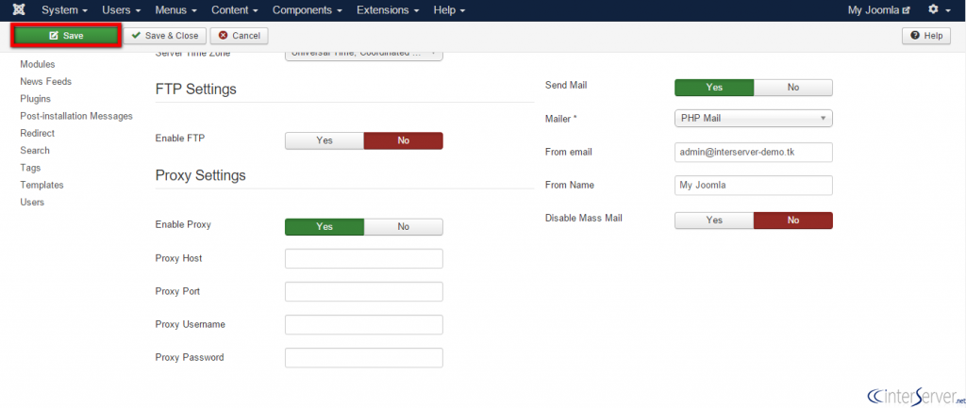Click the Help button in toolbar
Image resolution: width=966 pixels, height=408 pixels.
coord(926,36)
